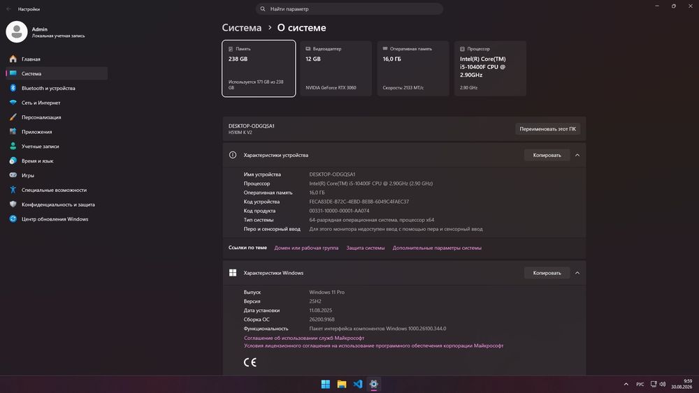Click the build number 26200.9168
This screenshot has width=699, height=393.
(x=322, y=319)
